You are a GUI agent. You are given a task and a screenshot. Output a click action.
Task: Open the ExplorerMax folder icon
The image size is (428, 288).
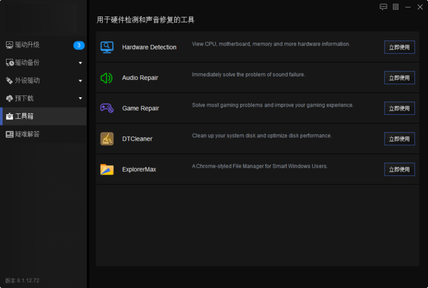point(107,169)
